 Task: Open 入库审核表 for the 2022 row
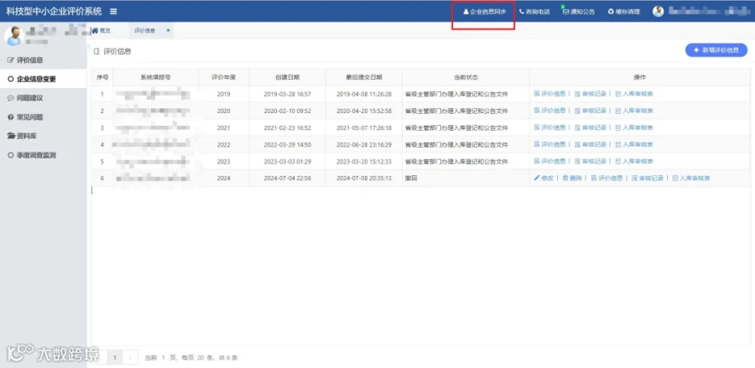point(634,144)
